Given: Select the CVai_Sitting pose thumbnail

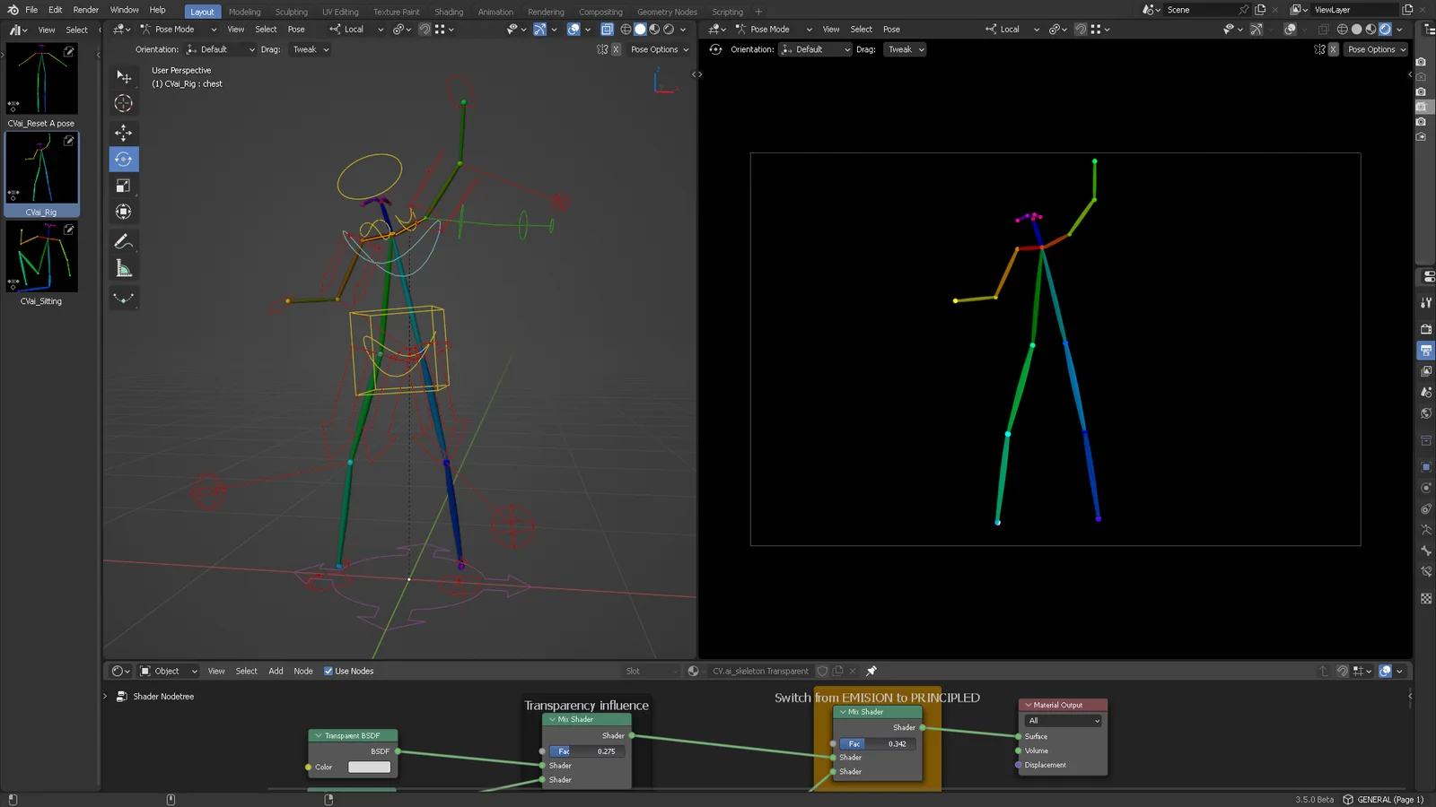Looking at the screenshot, I should click(x=40, y=257).
